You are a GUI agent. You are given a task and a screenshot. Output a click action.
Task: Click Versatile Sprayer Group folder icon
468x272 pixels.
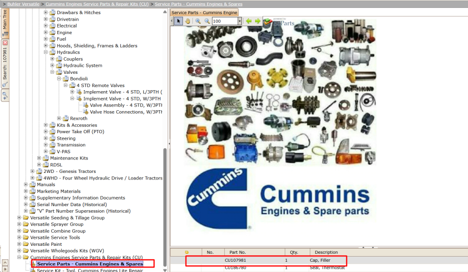pyautogui.click(x=26, y=224)
